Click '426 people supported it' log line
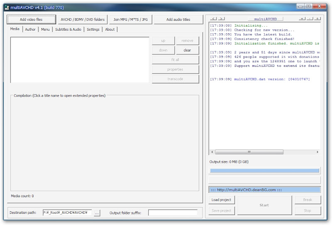Viewport: 332px width, 225px height. 265,57
